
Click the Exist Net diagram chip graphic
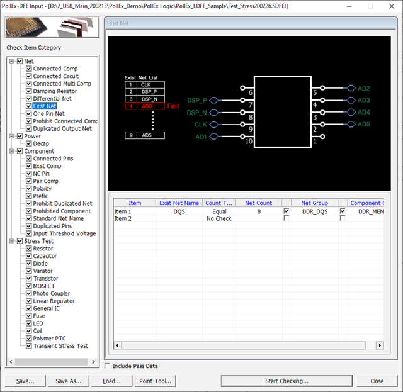[282, 112]
